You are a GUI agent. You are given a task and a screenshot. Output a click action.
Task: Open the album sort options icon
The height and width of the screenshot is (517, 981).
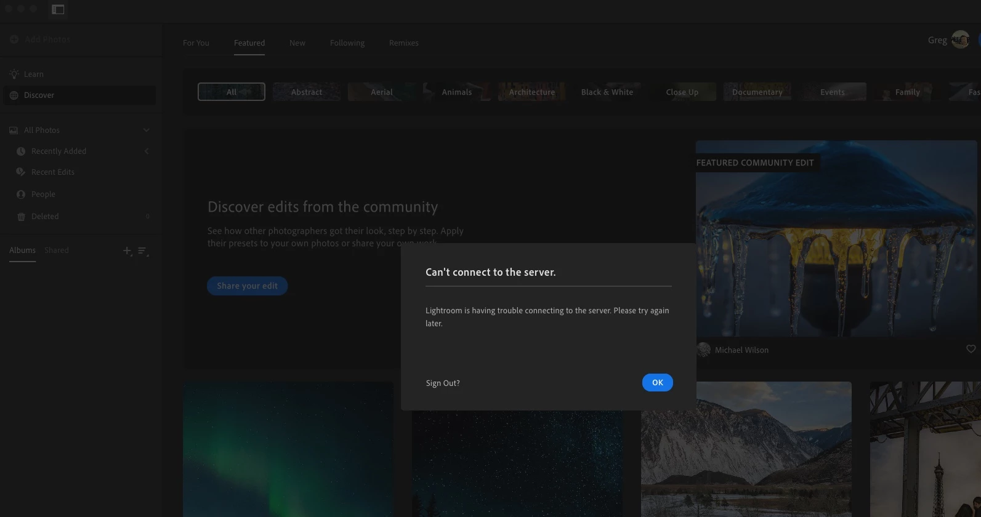coord(143,250)
